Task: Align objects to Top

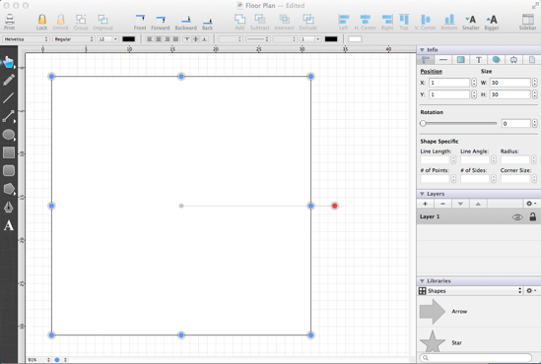Action: (x=404, y=22)
